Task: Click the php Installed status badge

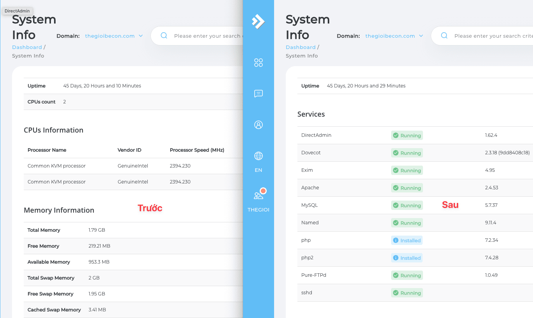Action: coord(407,240)
